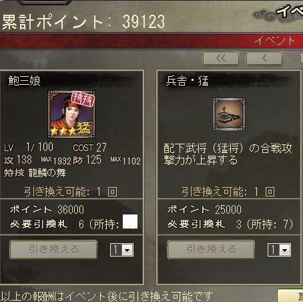Click the special skill 龍鱗の舞 text

(47, 173)
